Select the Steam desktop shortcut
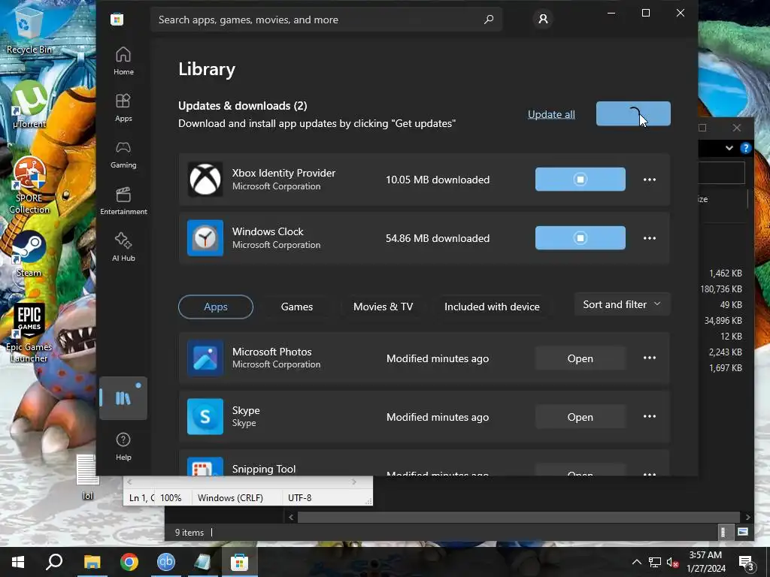 pos(29,254)
